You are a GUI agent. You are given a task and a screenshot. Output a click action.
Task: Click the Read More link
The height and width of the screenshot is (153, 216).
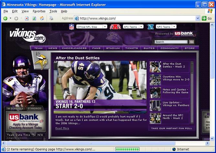click(62, 128)
